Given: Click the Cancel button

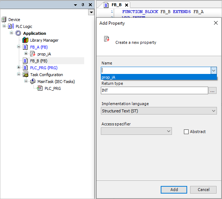Looking at the screenshot, I should coord(203,190).
